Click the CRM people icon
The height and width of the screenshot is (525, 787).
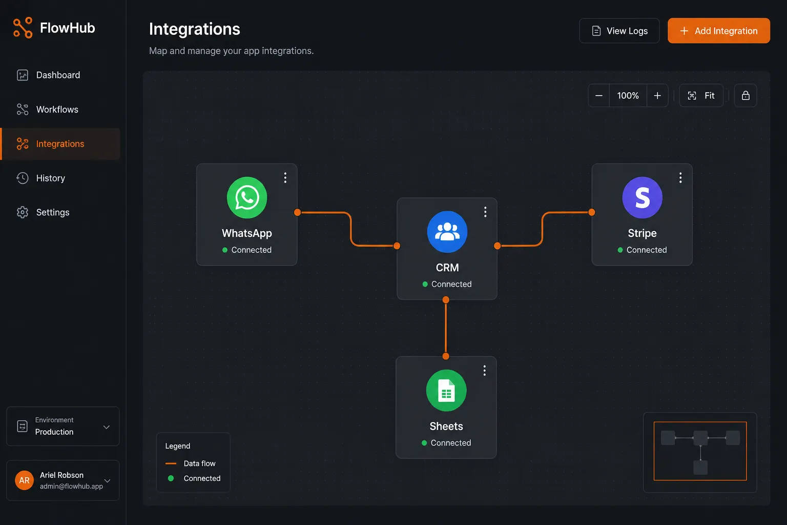pyautogui.click(x=447, y=232)
